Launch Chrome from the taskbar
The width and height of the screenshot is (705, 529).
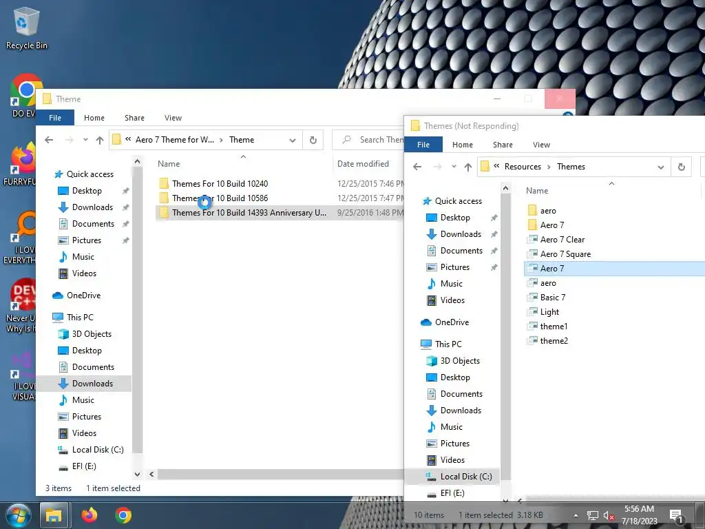pos(123,515)
